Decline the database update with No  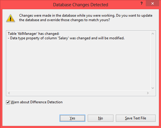point(101,118)
